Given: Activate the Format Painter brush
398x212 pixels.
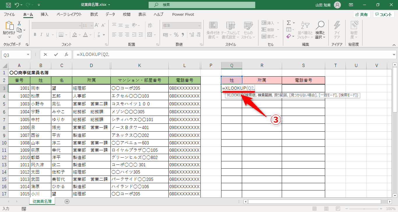Looking at the screenshot, I should point(19,37).
